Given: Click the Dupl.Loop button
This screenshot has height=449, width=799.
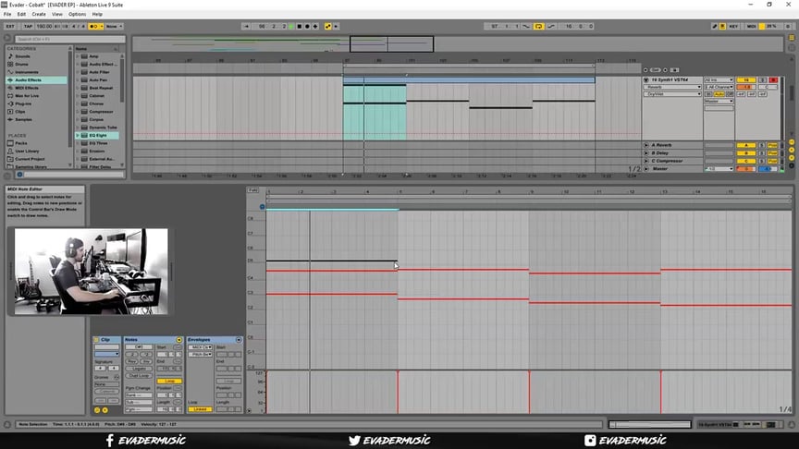Looking at the screenshot, I should pyautogui.click(x=139, y=375).
